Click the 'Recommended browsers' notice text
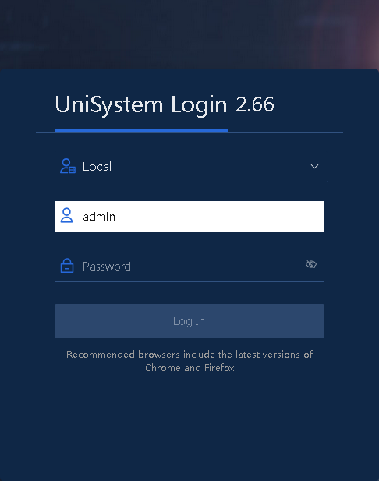The image size is (379, 481). [x=189, y=354]
